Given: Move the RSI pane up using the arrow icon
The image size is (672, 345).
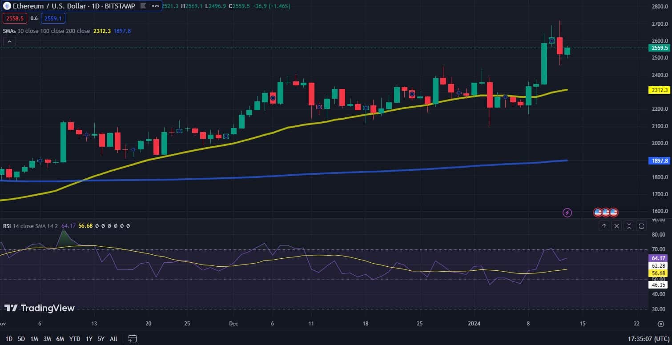Looking at the screenshot, I should [604, 226].
